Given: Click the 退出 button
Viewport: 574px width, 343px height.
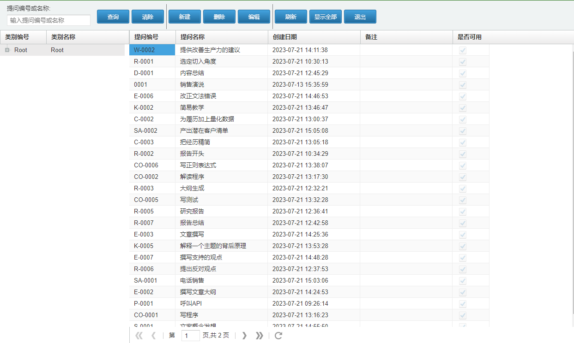Looking at the screenshot, I should pos(360,17).
